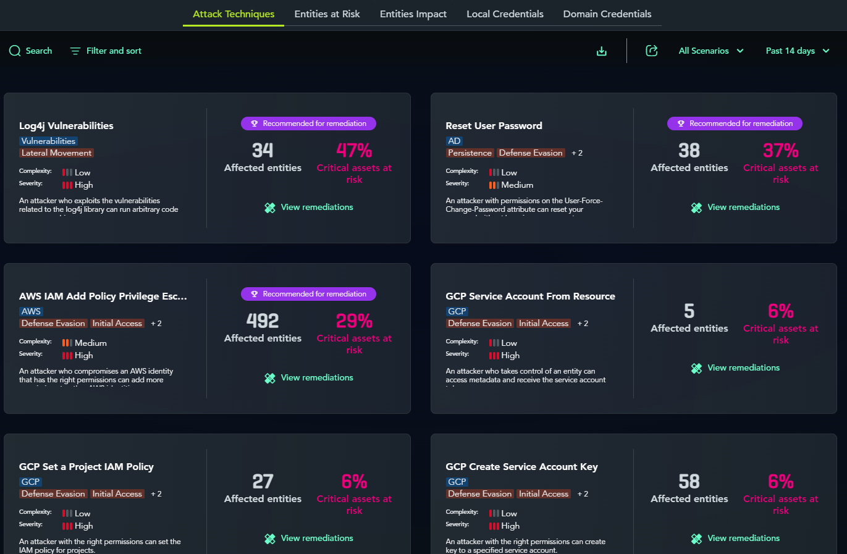Click remediation icon in GCP Create Service Account Key card

[696, 539]
